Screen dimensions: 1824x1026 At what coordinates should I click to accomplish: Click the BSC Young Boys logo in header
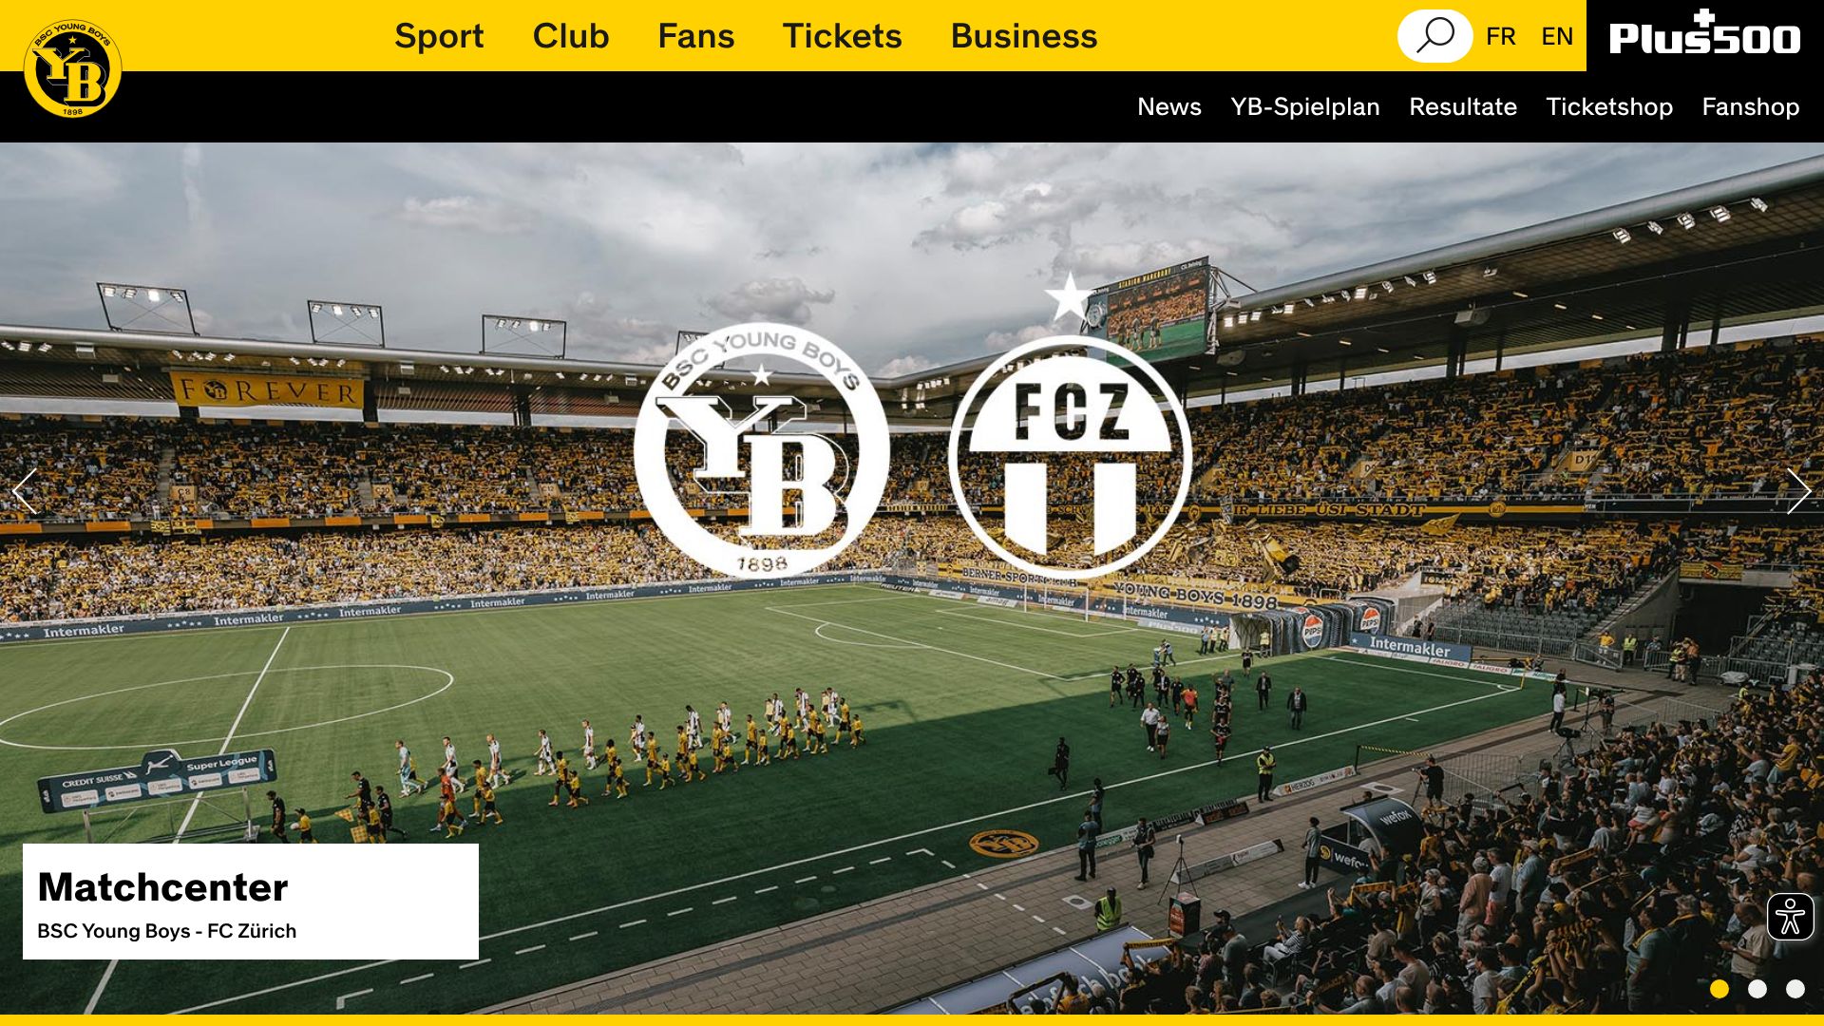tap(73, 68)
